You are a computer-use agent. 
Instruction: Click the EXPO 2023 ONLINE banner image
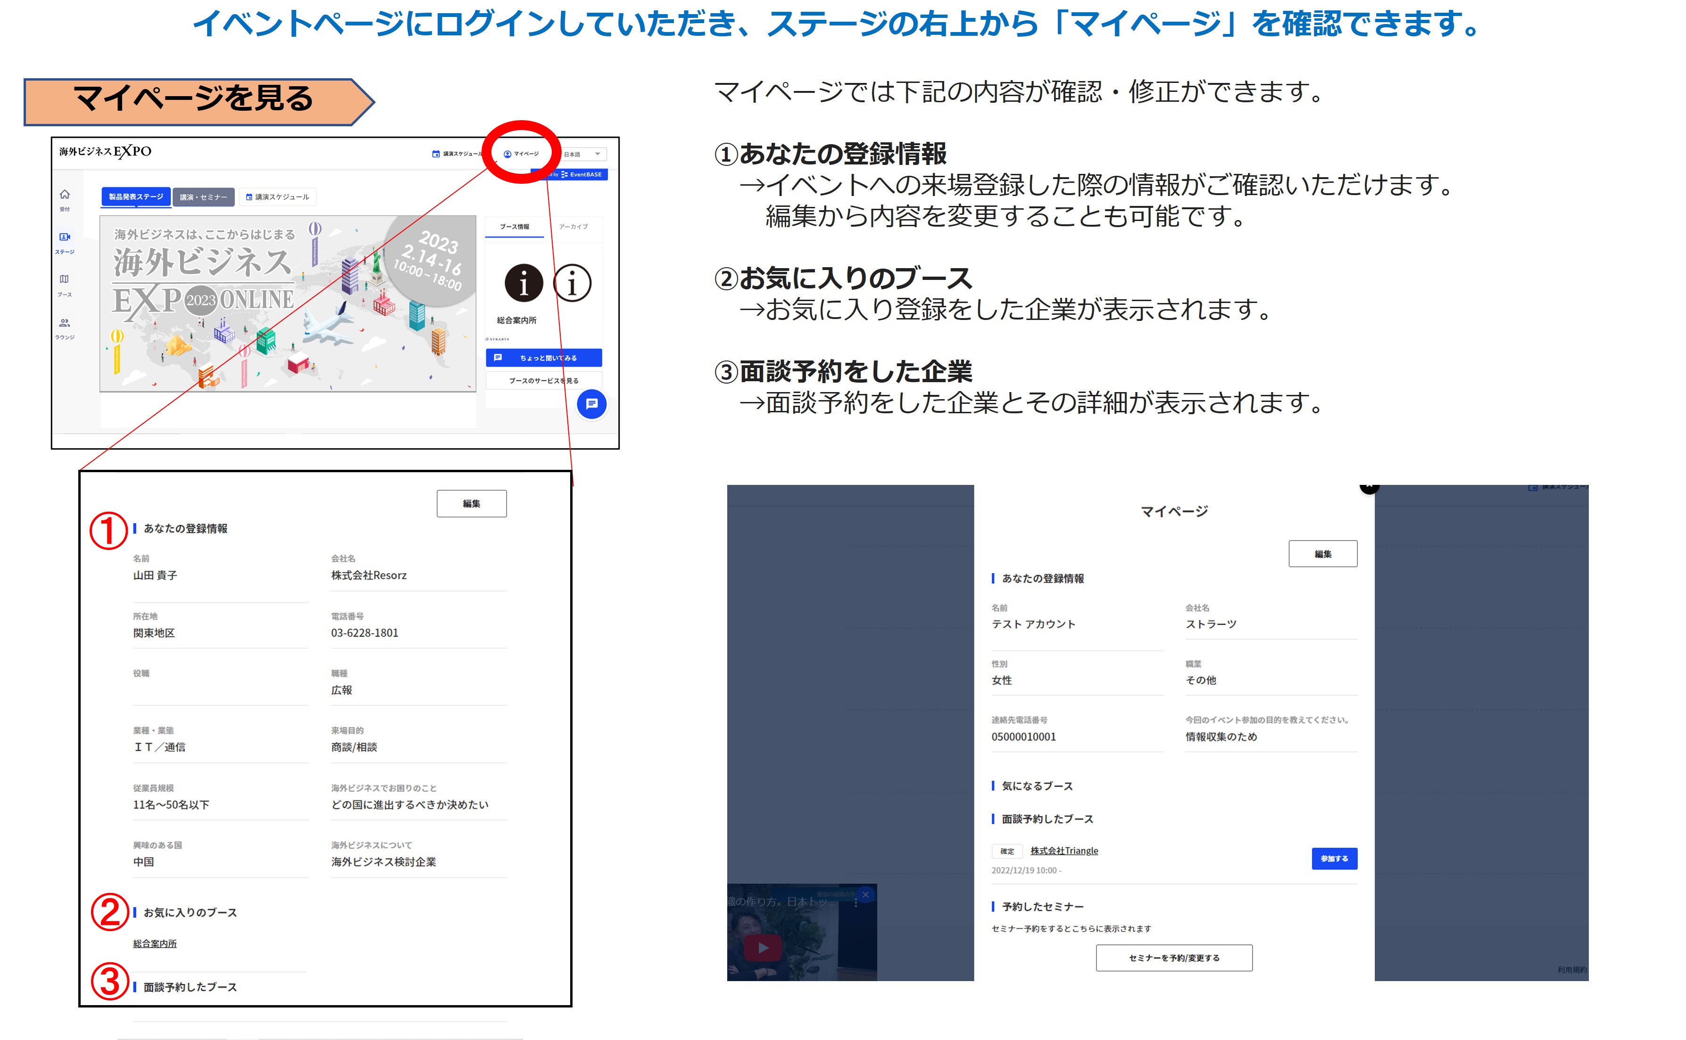tap(288, 303)
